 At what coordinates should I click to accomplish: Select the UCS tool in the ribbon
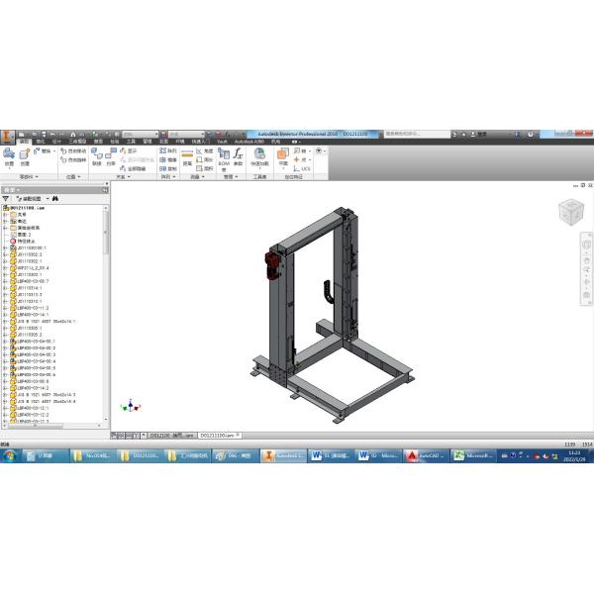coord(303,168)
